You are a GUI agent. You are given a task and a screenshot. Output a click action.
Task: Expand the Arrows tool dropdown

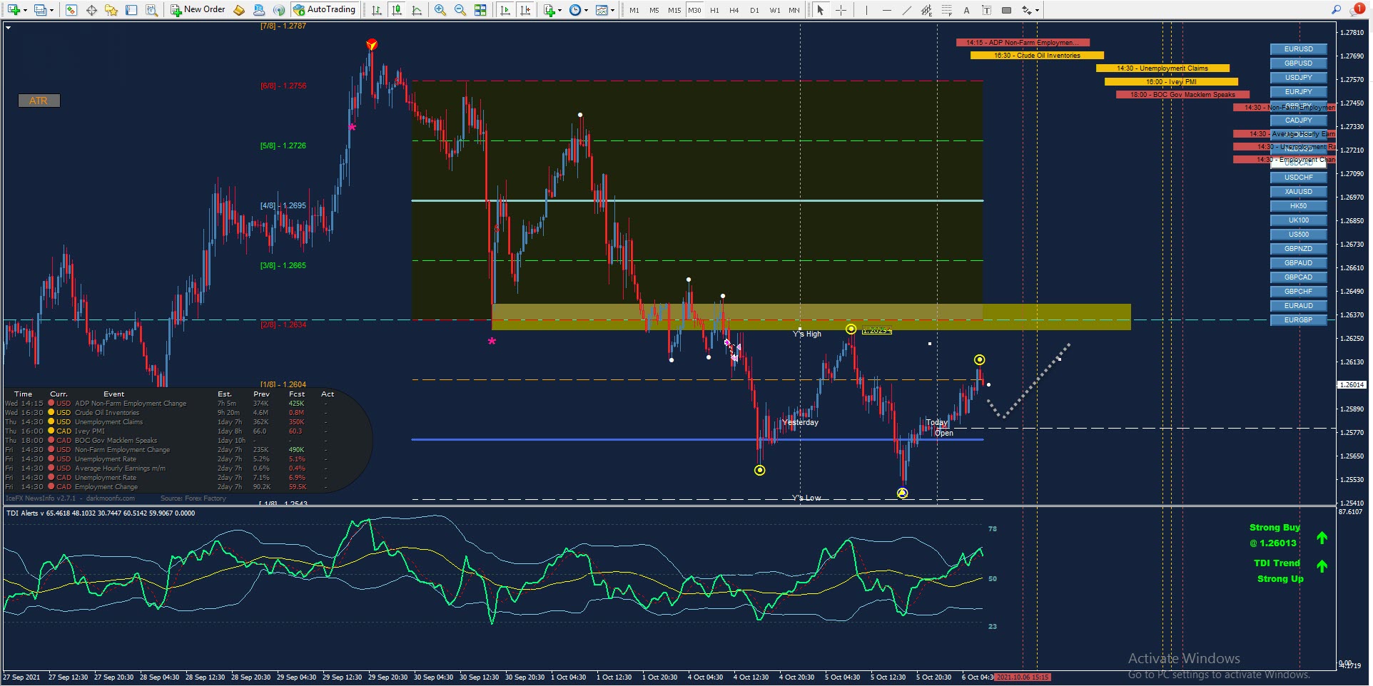1037,10
